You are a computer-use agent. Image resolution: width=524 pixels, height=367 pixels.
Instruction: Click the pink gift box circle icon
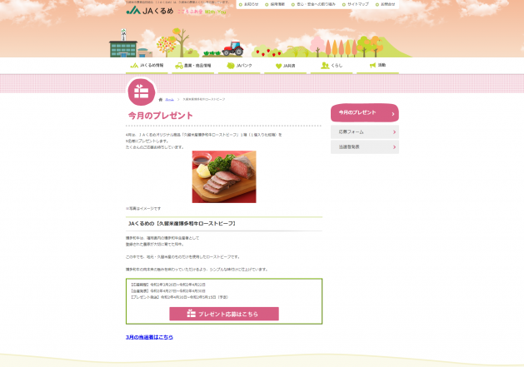(x=142, y=92)
